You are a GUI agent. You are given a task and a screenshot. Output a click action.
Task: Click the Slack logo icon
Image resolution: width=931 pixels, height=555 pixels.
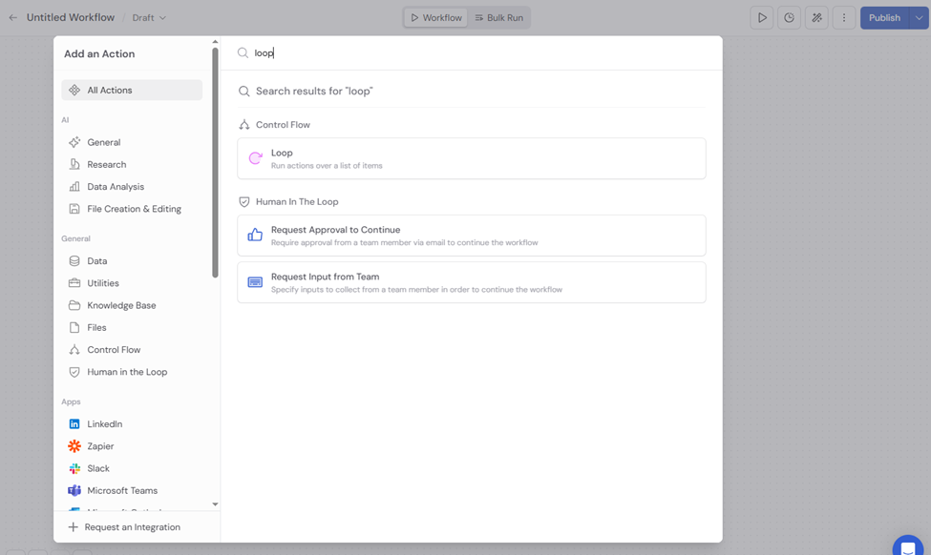tap(74, 468)
